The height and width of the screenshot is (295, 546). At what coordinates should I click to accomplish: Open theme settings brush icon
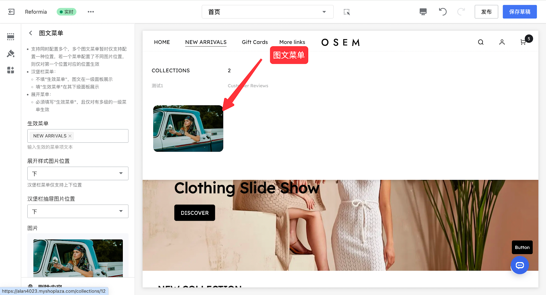(x=11, y=53)
